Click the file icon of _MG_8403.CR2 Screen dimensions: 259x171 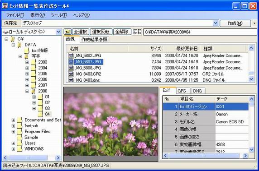click(71, 74)
